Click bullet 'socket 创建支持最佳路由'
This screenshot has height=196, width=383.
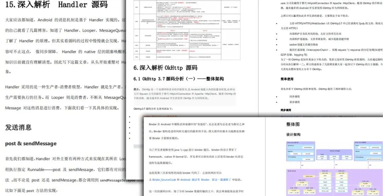304,44
